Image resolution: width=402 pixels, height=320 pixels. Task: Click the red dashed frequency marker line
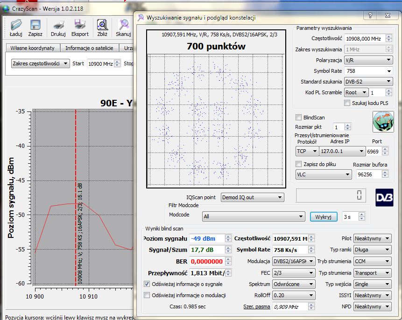tap(76, 197)
